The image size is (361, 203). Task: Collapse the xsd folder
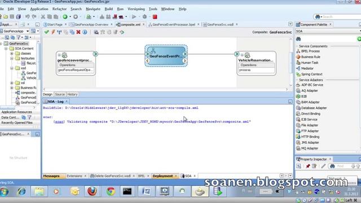12,68
